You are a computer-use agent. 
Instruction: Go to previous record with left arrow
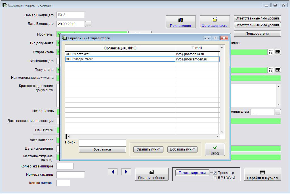[x=113, y=172]
